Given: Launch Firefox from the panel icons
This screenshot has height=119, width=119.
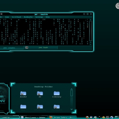Looking at the screenshot, I should tap(87, 118).
